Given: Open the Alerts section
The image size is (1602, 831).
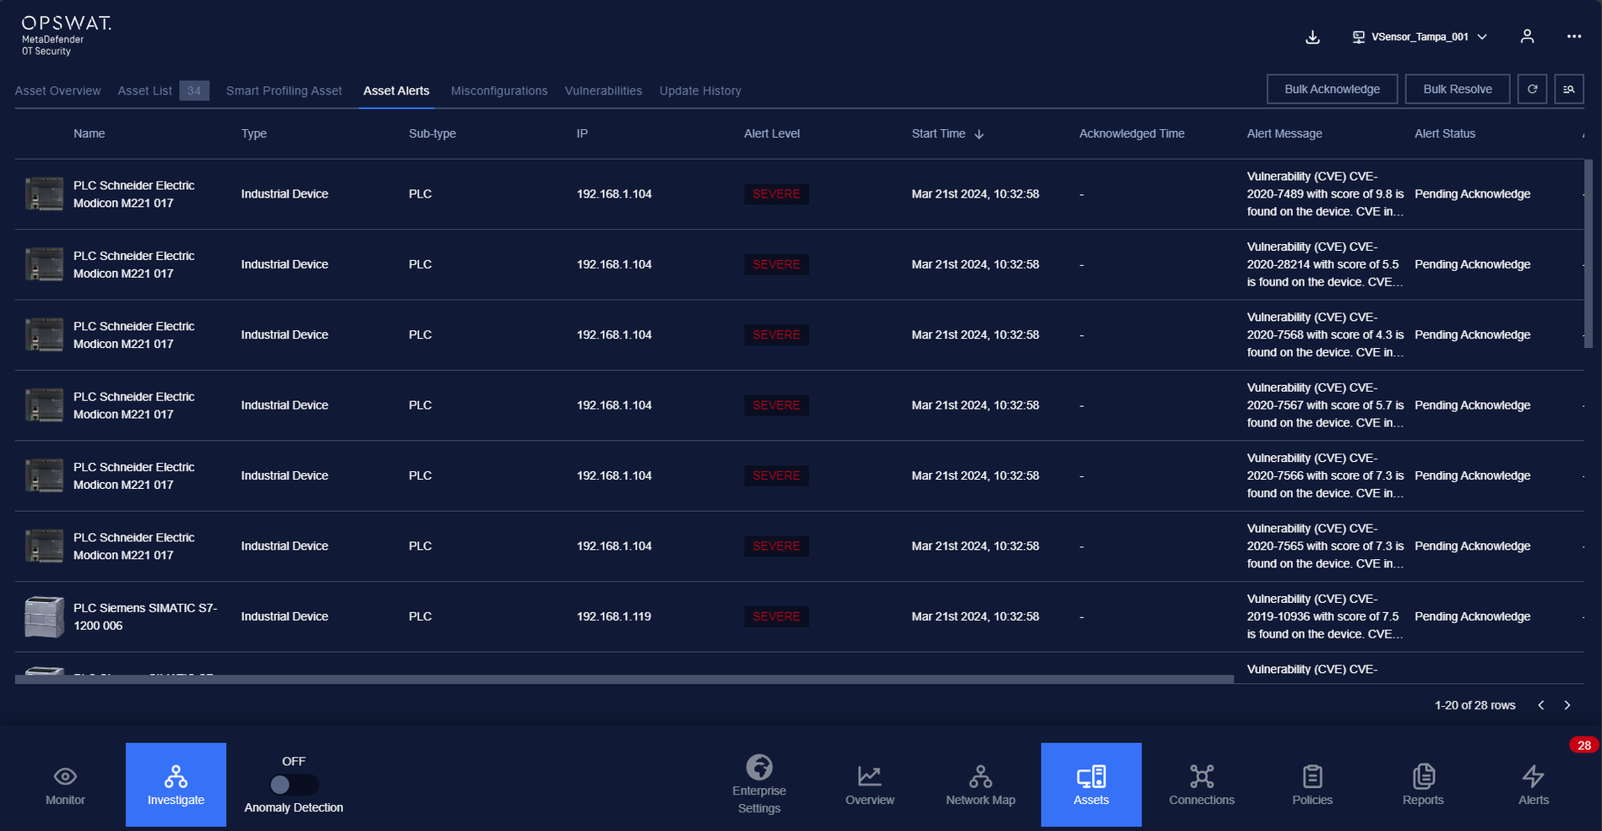Looking at the screenshot, I should click(1534, 785).
